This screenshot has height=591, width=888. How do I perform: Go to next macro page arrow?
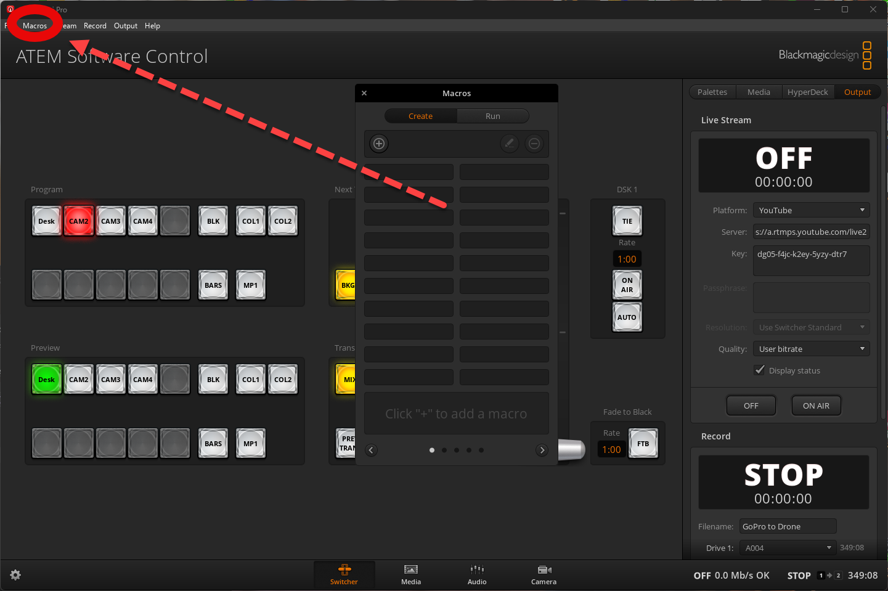542,450
